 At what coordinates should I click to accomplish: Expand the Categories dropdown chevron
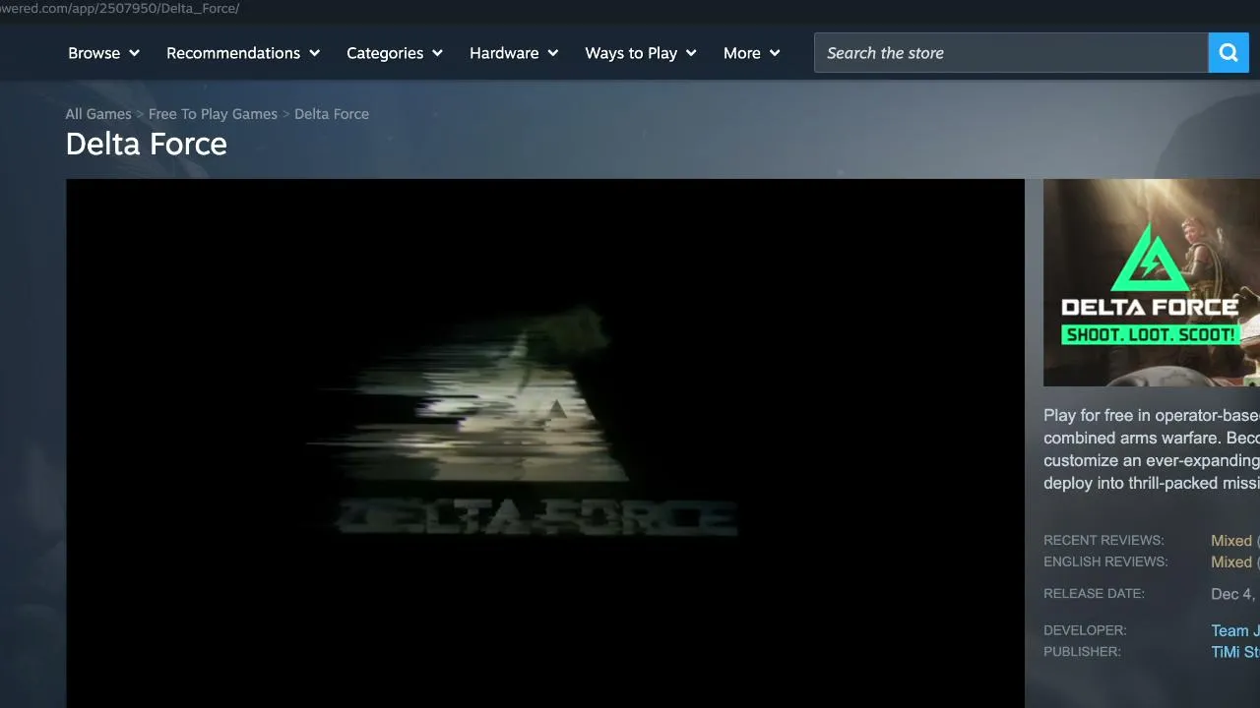(x=437, y=53)
